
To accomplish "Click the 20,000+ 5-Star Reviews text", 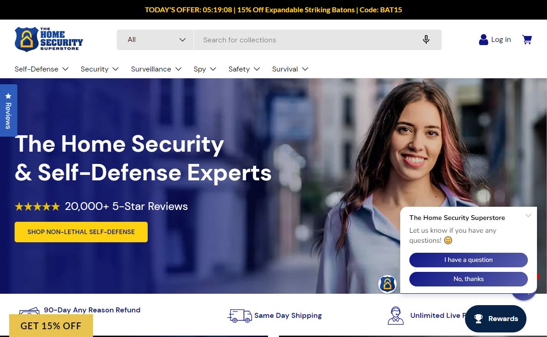I will tap(126, 206).
